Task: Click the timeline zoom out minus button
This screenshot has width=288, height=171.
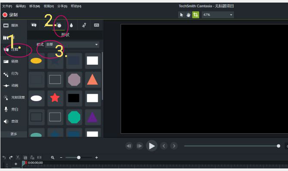Action: [61, 158]
